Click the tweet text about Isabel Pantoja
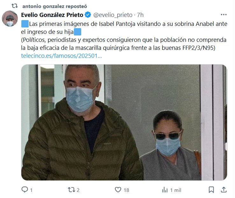 (124, 36)
